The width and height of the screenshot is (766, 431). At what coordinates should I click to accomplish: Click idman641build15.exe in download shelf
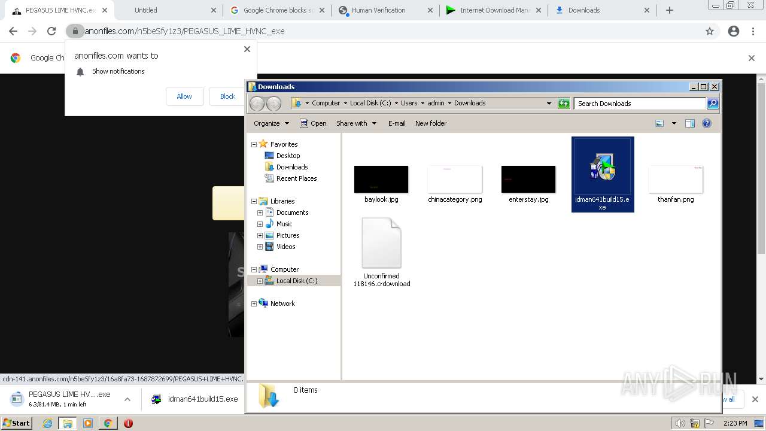click(194, 399)
